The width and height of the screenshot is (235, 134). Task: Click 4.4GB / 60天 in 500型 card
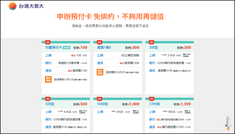point(70,112)
